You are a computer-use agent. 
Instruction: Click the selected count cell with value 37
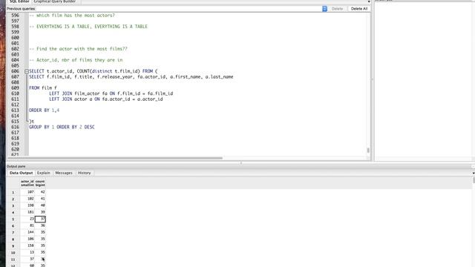(x=40, y=219)
